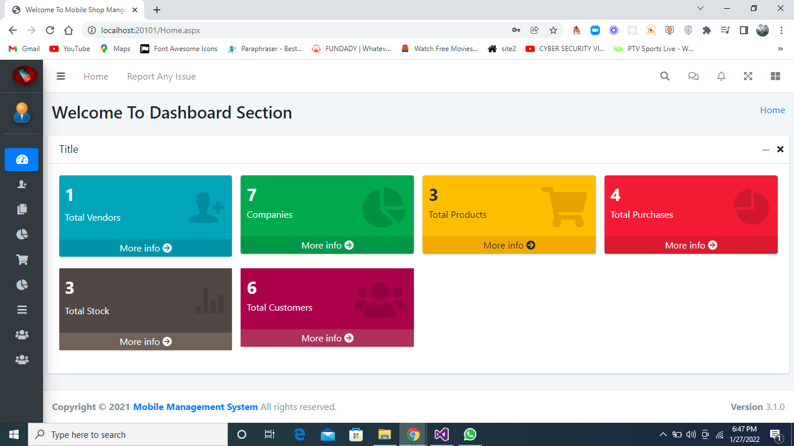This screenshot has height=446, width=794.
Task: Toggle fullscreen with the expand icon
Action: tap(748, 76)
